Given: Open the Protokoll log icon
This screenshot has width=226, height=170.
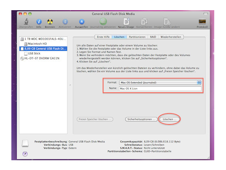Looking at the screenshot, I should tap(202, 22).
